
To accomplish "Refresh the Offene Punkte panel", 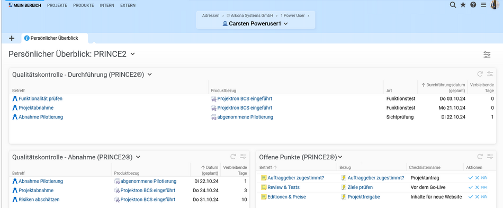I will point(480,157).
